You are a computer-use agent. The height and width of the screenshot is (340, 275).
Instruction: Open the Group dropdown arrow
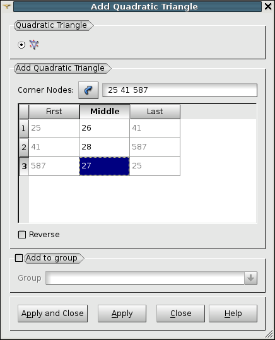coord(250,278)
